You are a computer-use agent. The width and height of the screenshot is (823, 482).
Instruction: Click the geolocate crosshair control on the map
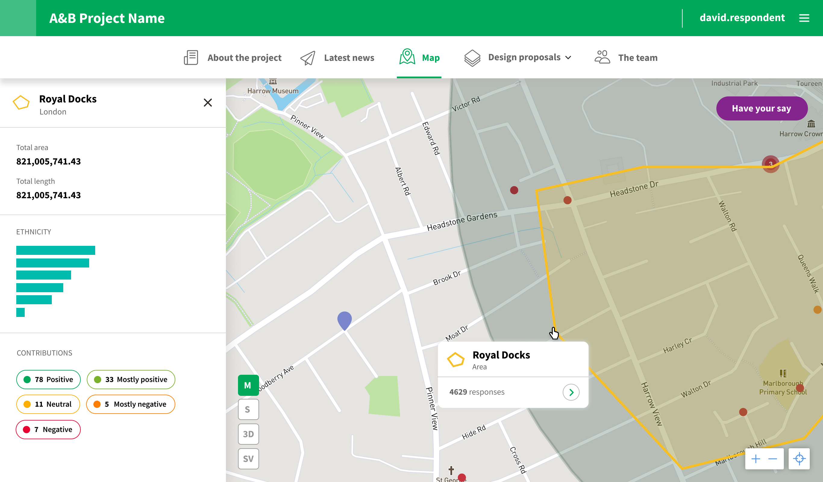click(799, 459)
